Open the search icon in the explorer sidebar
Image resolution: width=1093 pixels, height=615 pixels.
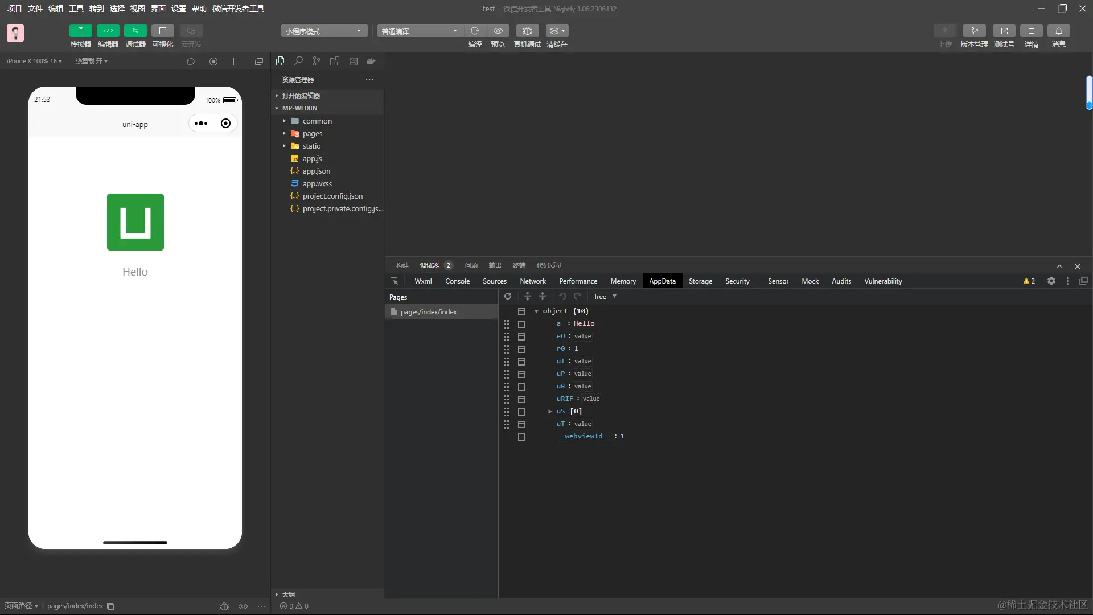point(298,61)
